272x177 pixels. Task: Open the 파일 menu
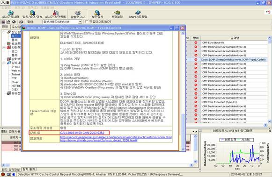(x=6, y=7)
